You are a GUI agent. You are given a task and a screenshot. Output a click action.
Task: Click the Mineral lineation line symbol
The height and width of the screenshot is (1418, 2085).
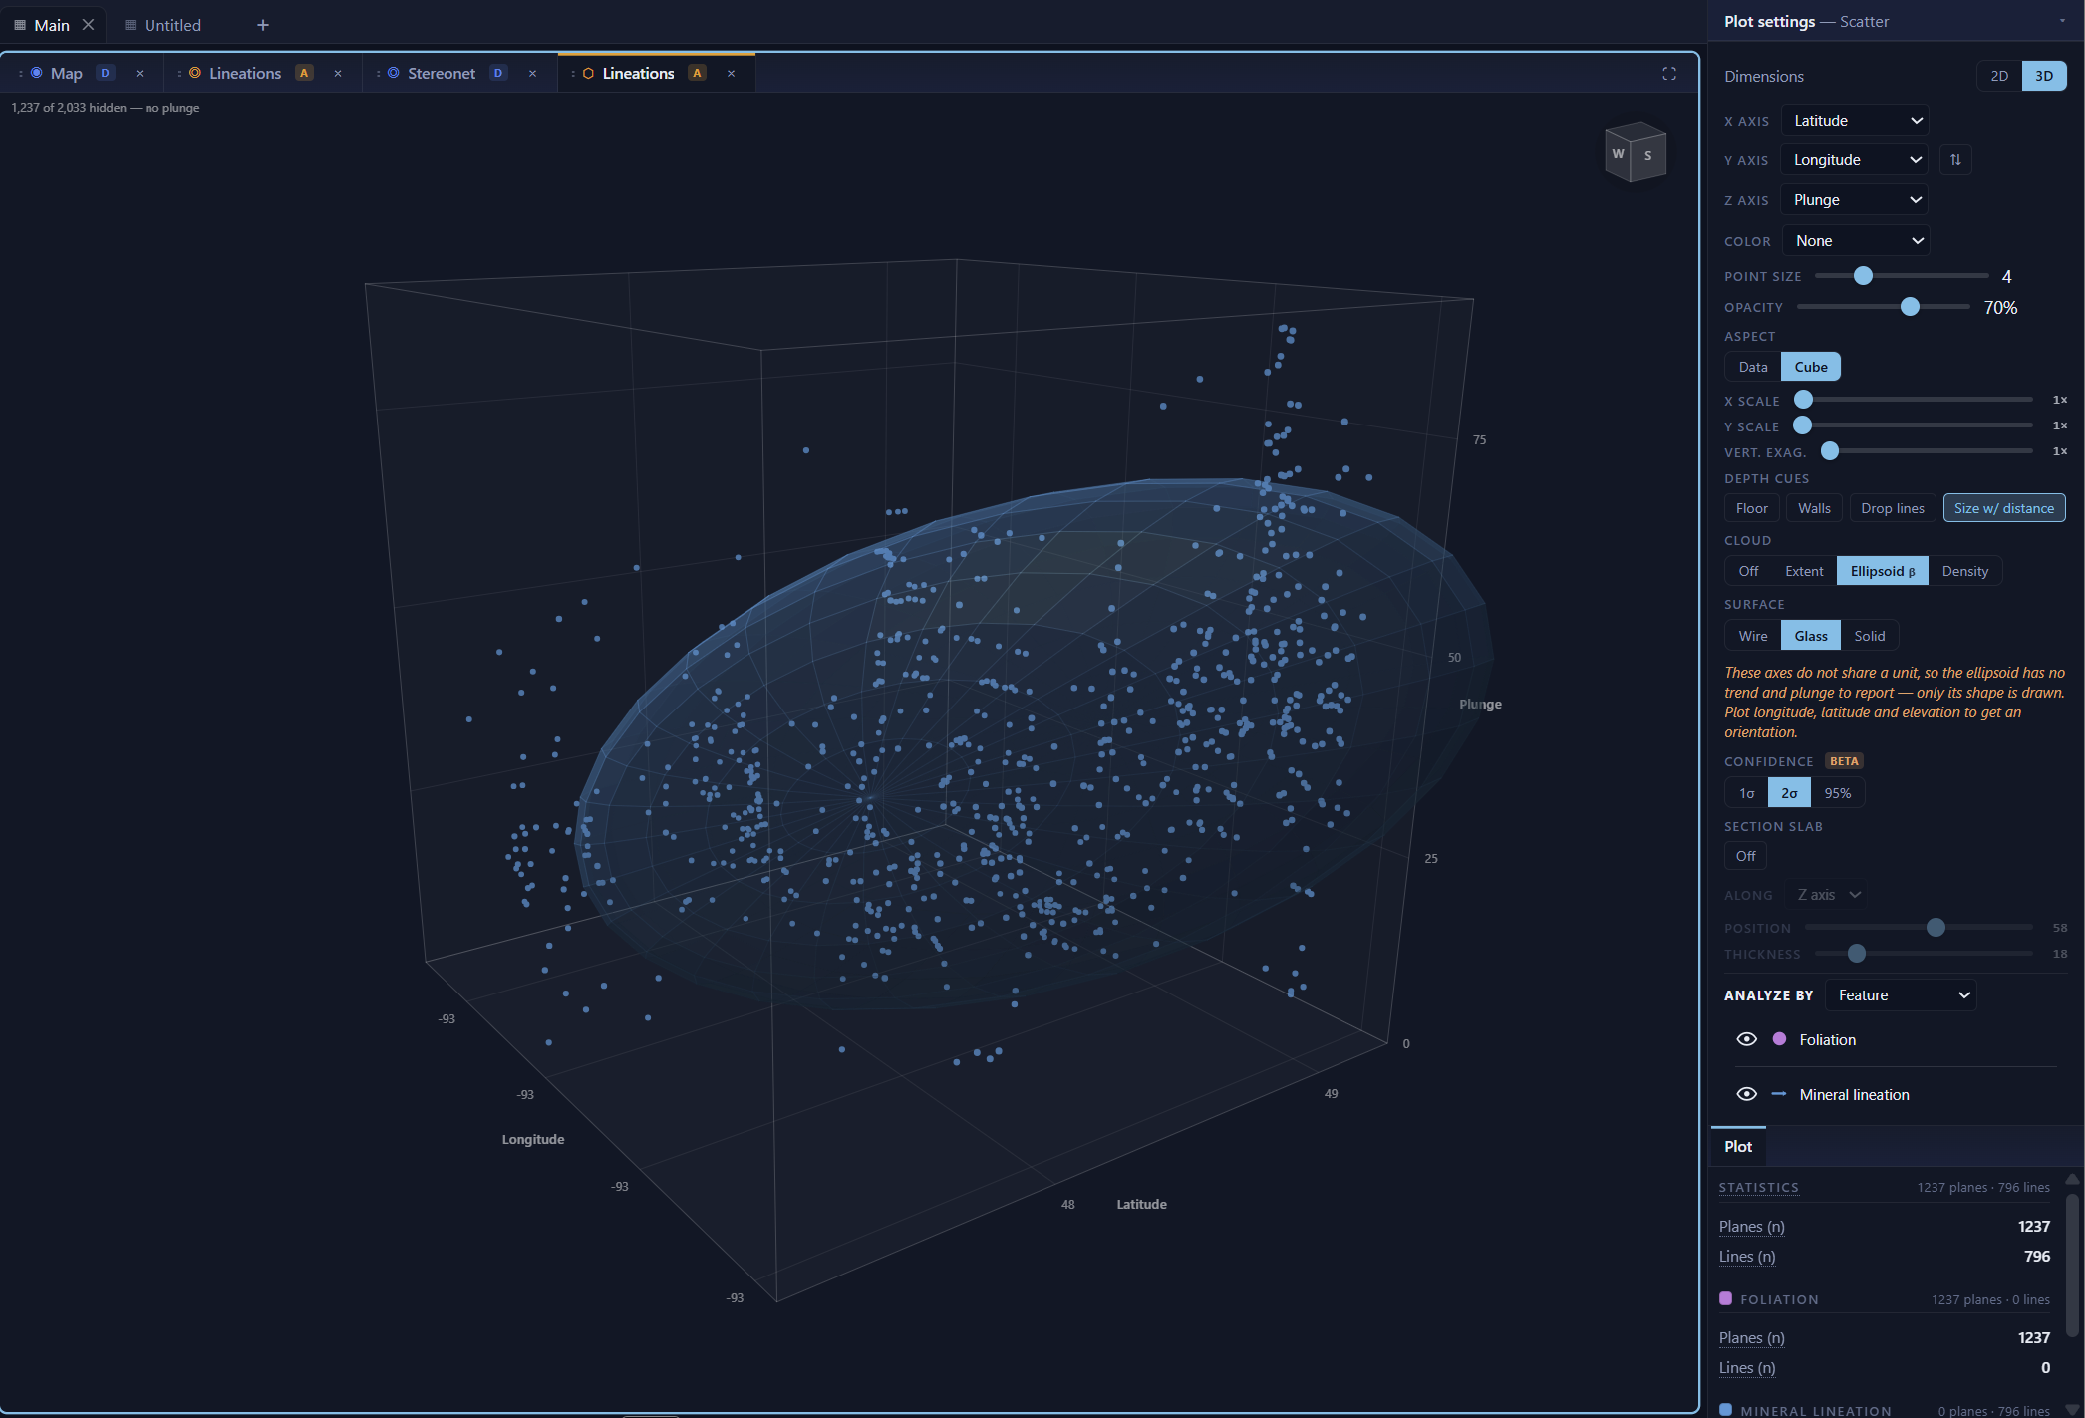click(1779, 1094)
